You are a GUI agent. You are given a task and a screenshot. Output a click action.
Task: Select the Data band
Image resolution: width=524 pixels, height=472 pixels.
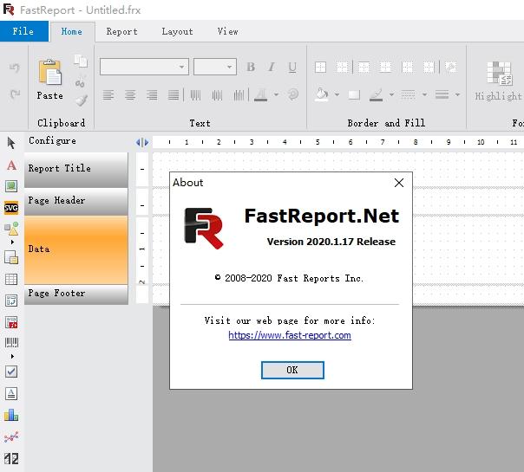[x=76, y=249]
